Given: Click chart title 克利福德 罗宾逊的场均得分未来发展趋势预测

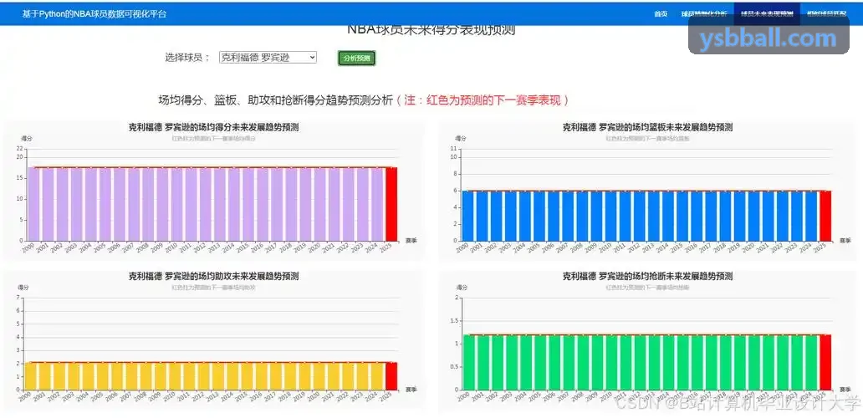Looking at the screenshot, I should click(213, 128).
